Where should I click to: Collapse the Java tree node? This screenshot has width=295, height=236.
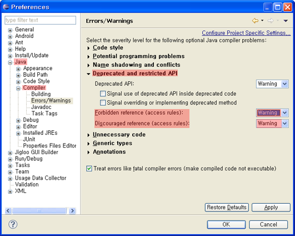point(10,62)
